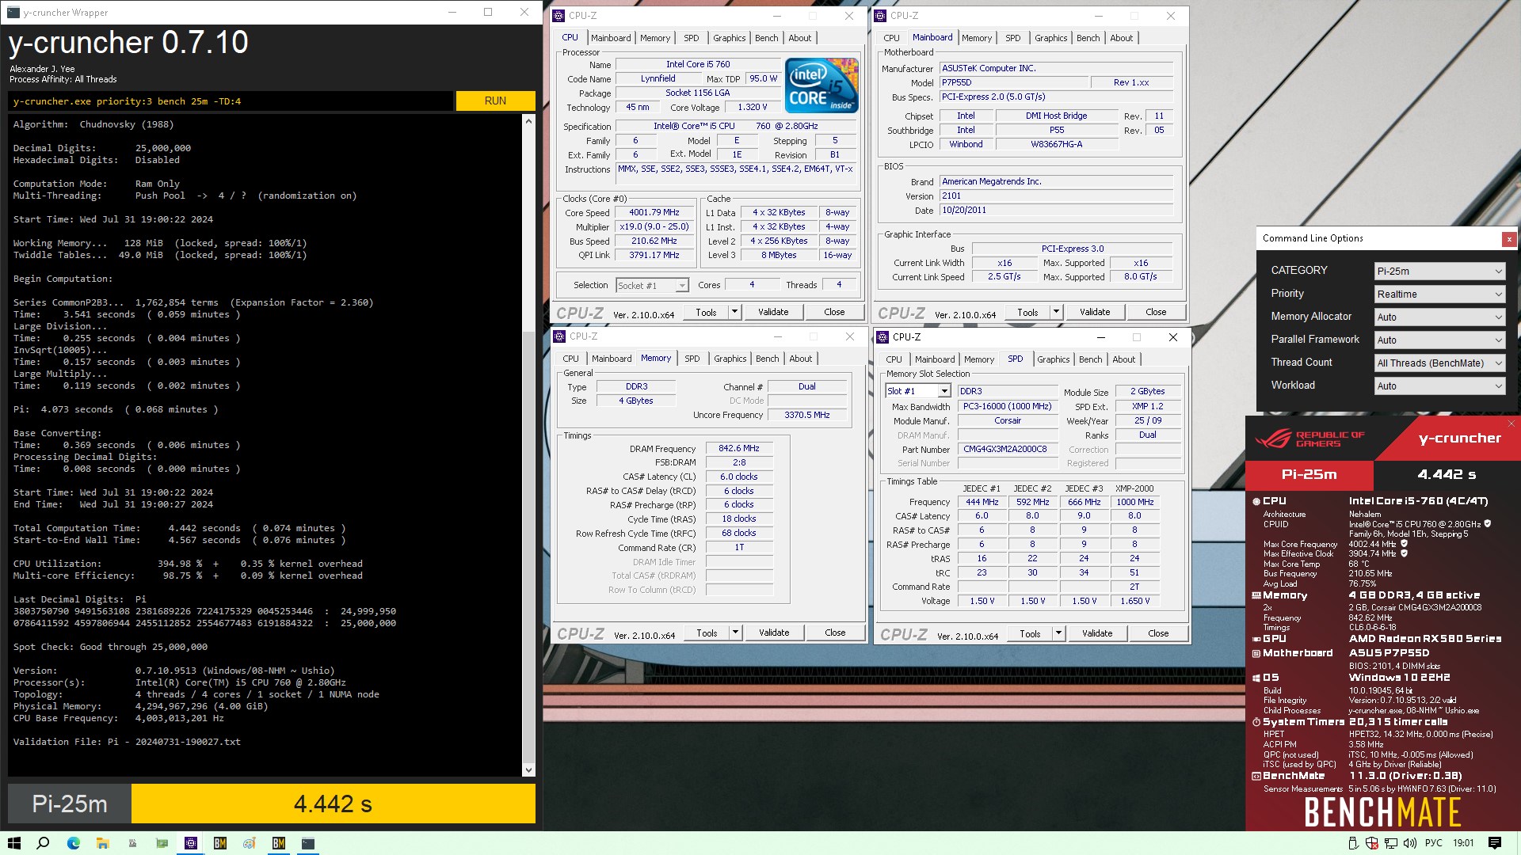
Task: Open the Socket #1 selection dropdown in CPU-Z
Action: [x=652, y=285]
